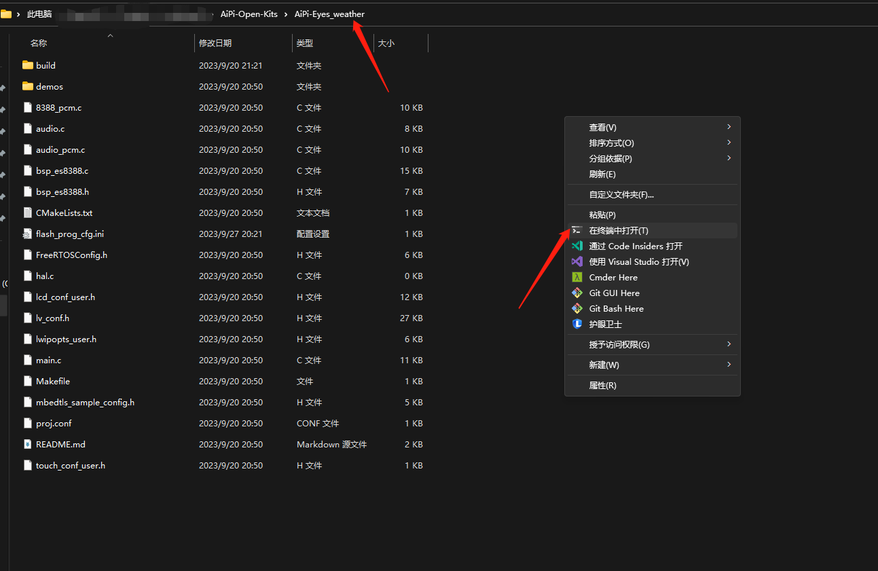This screenshot has height=571, width=878.
Task: Select the flash_prog_cfg.ini date 2023/9/27 20:21
Action: tap(231, 234)
